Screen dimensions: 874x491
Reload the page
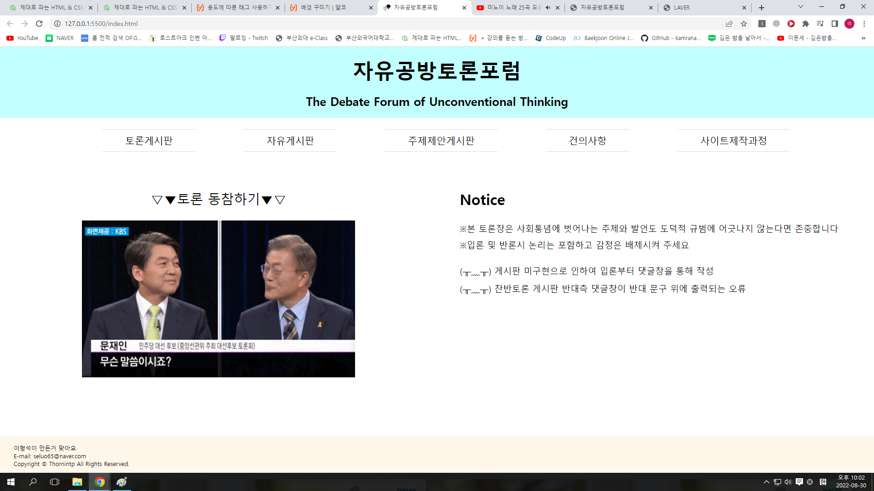point(39,24)
